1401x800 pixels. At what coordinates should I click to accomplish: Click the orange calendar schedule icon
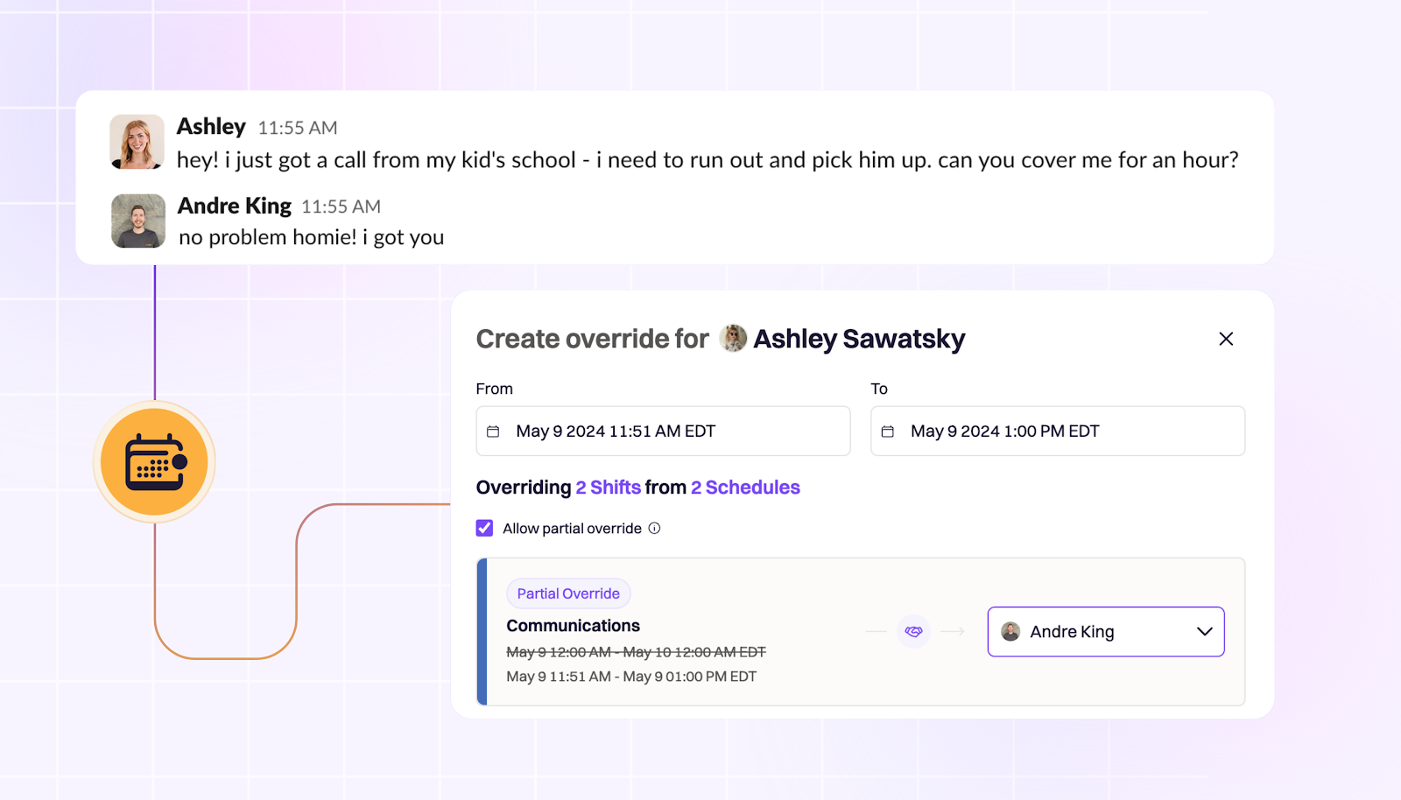154,460
